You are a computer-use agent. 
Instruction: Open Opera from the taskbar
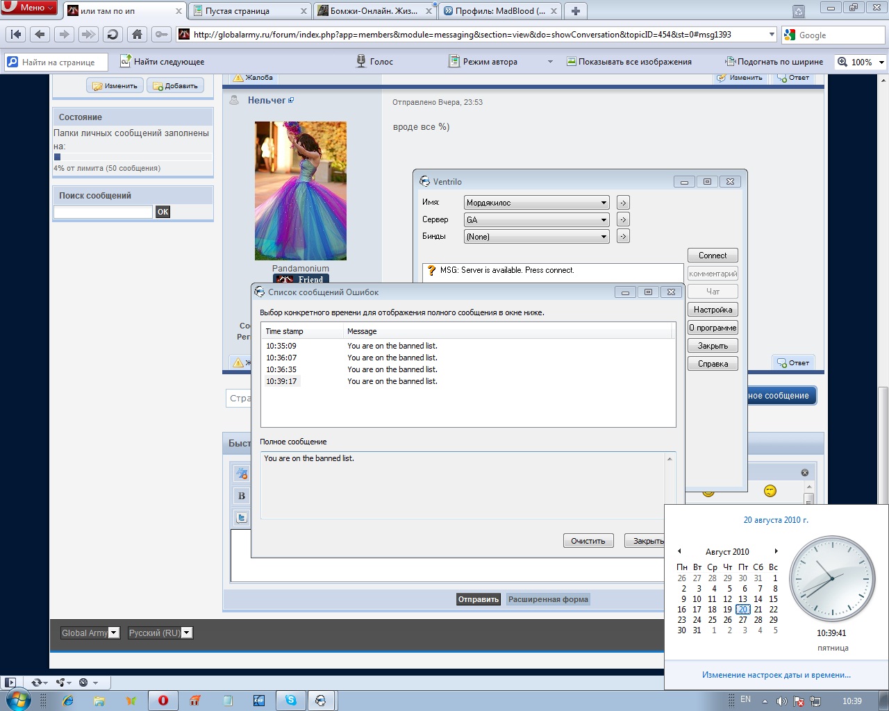pos(163,701)
